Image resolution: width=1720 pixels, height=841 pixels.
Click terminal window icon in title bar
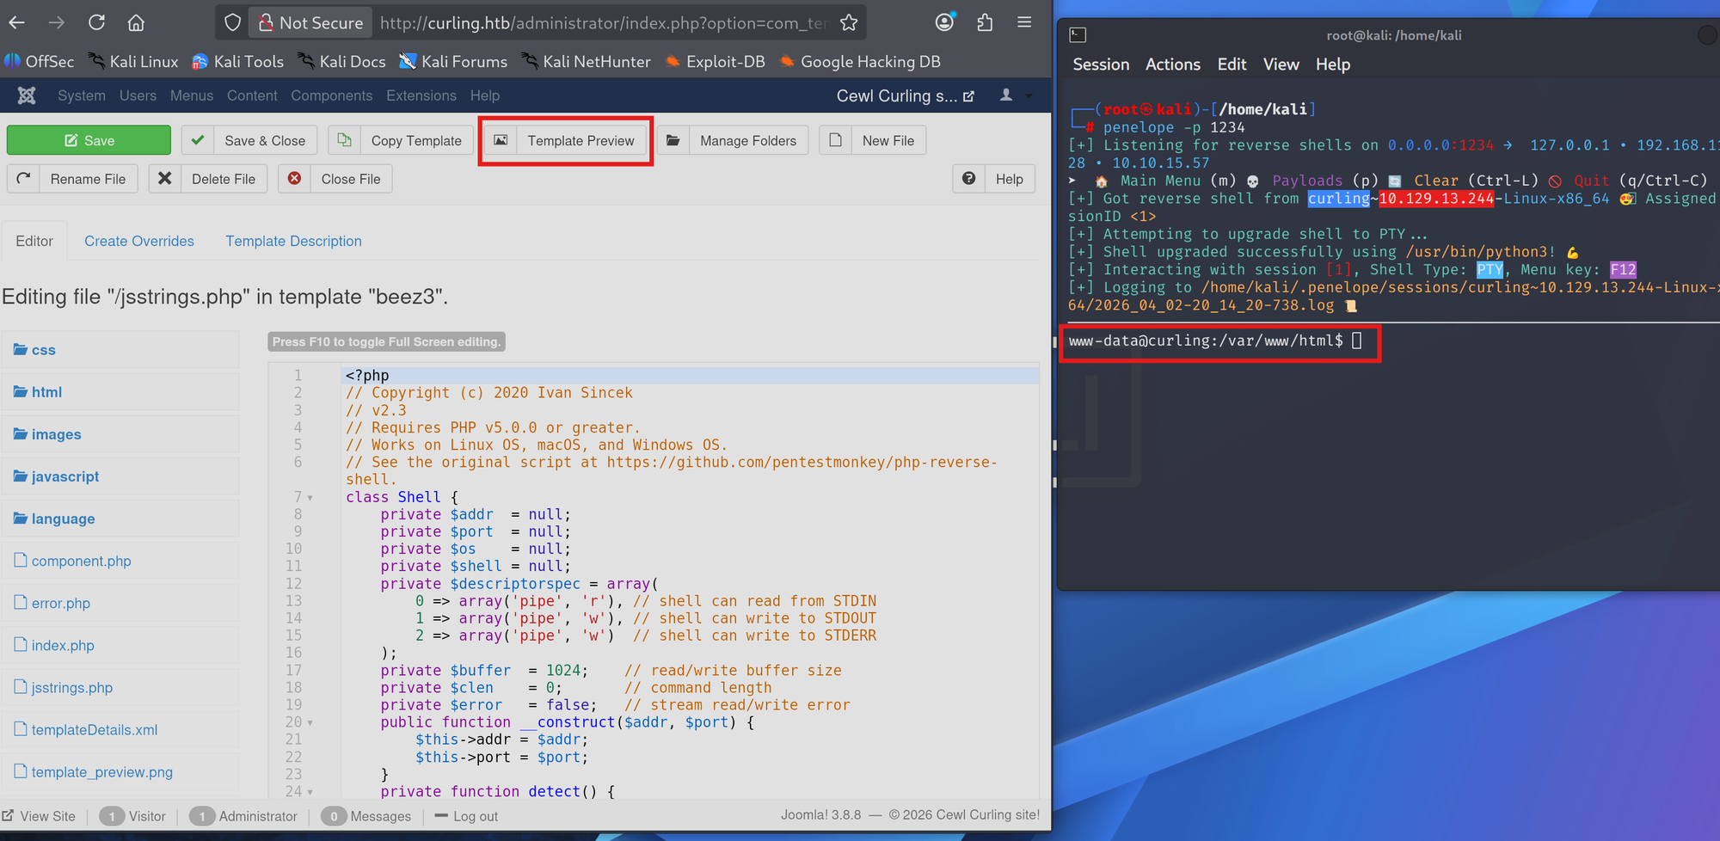point(1078,35)
